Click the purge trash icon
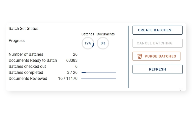195x119 pixels. click(140, 56)
